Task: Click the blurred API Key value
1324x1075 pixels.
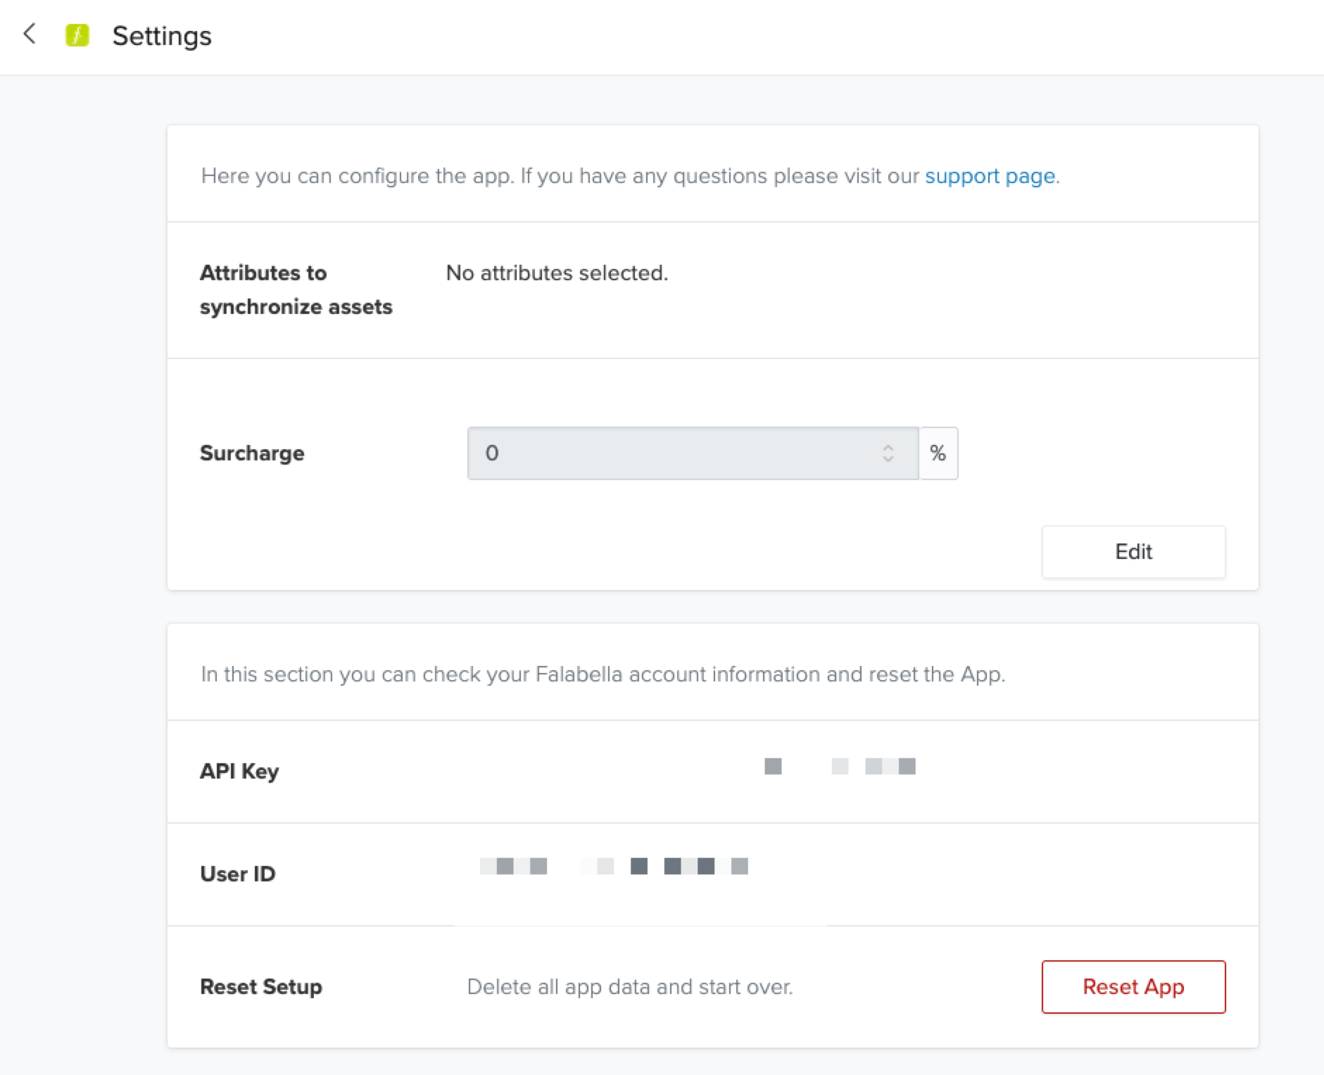Action: 839,767
